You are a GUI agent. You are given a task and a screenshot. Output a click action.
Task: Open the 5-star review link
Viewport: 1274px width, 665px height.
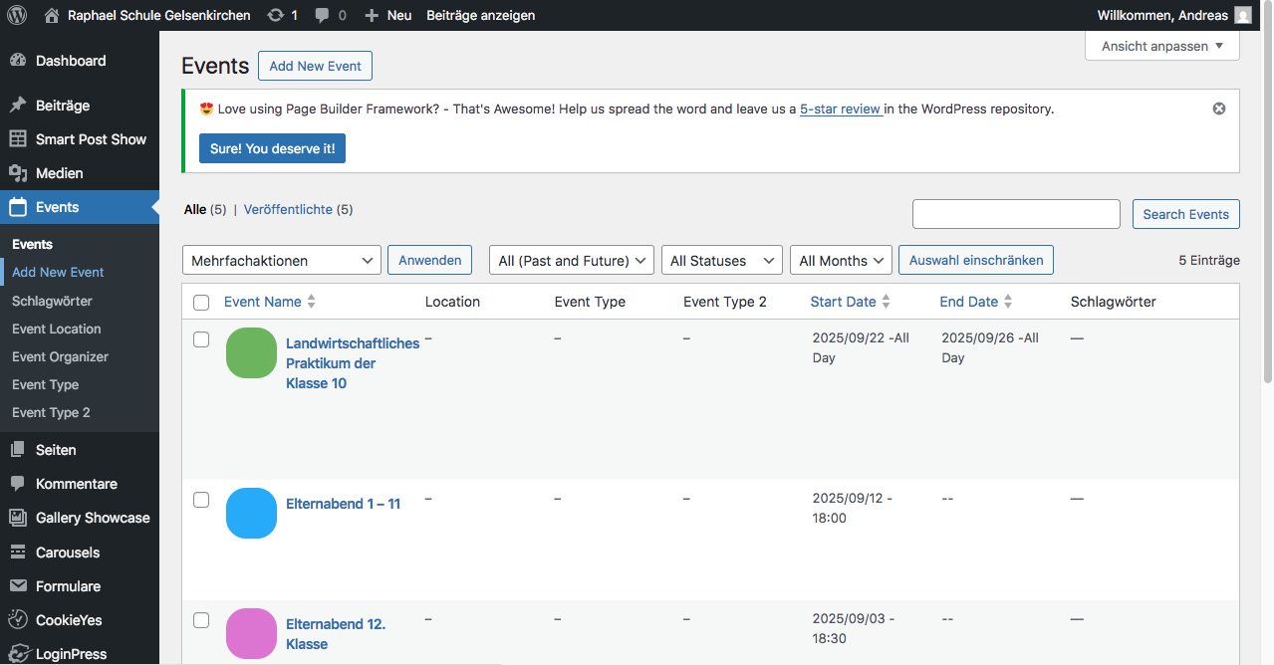840,109
